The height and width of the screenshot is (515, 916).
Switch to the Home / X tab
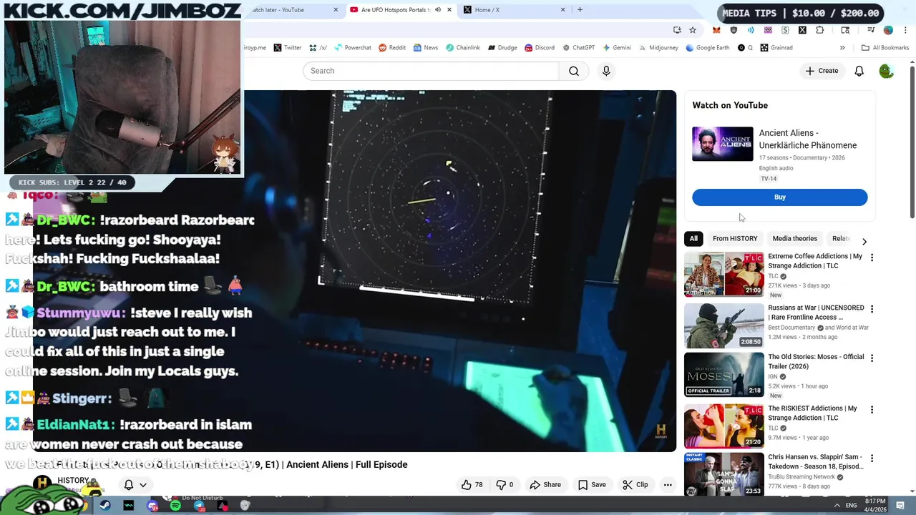tap(515, 10)
